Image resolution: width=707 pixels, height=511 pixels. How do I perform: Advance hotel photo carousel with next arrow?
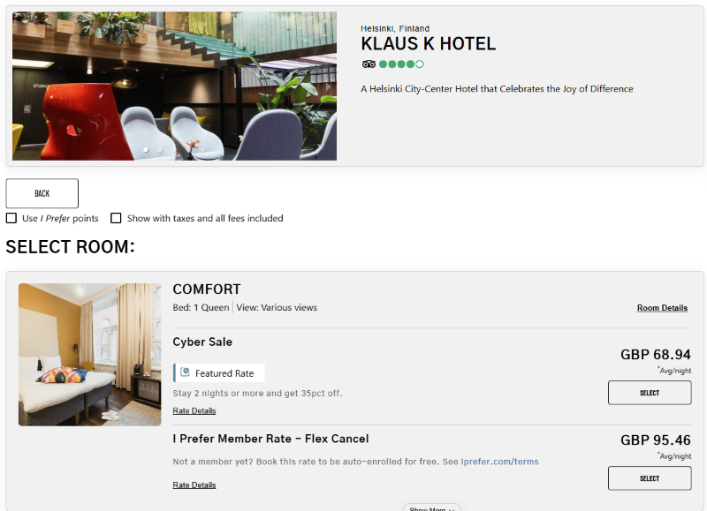pyautogui.click(x=328, y=86)
